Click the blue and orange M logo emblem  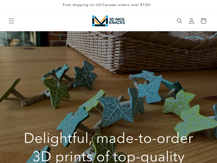coord(100,21)
